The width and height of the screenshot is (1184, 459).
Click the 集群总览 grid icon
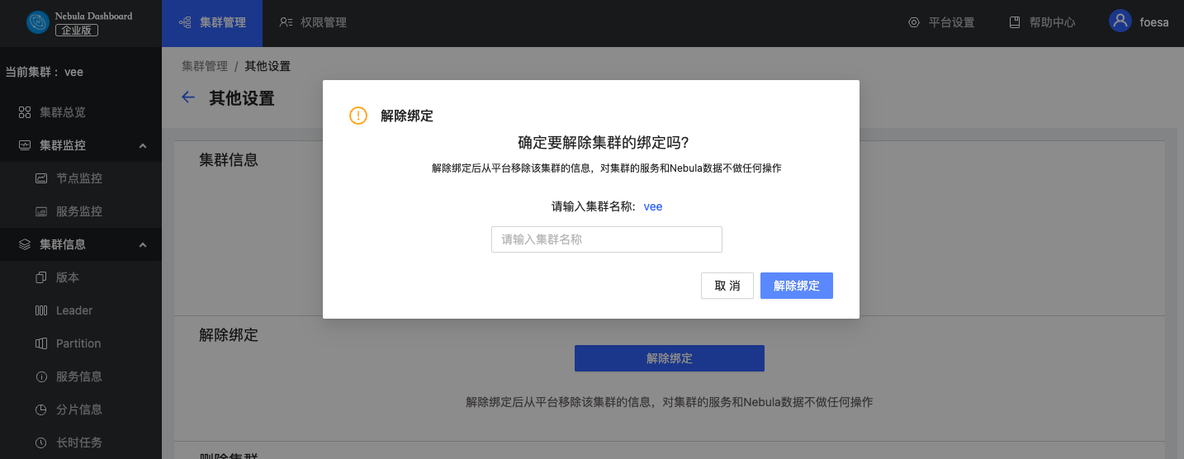coord(25,112)
